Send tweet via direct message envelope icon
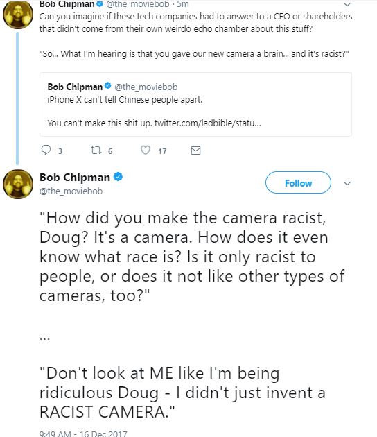The height and width of the screenshot is (437, 377). pyautogui.click(x=195, y=151)
